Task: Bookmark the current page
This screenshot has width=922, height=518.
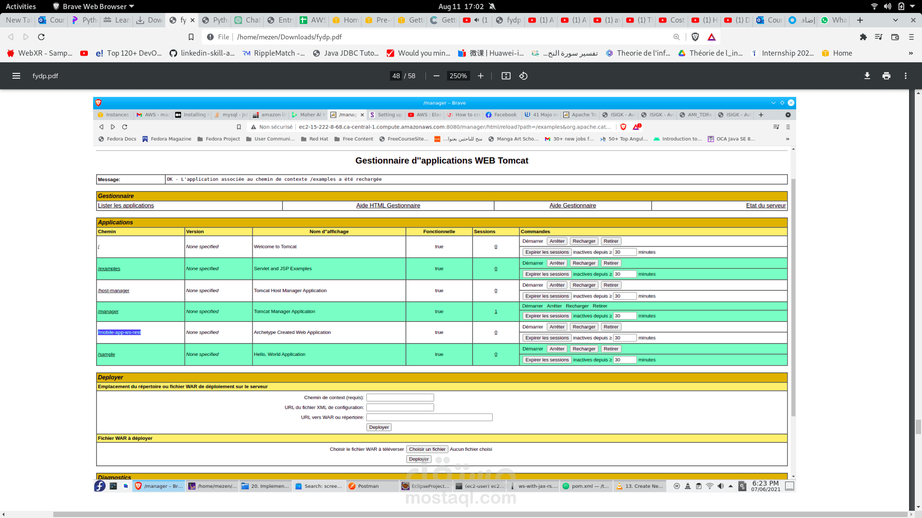Action: 191,37
